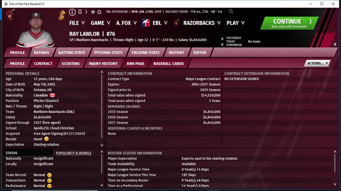Select the PROFILE tab next to RATINGS

click(x=17, y=53)
